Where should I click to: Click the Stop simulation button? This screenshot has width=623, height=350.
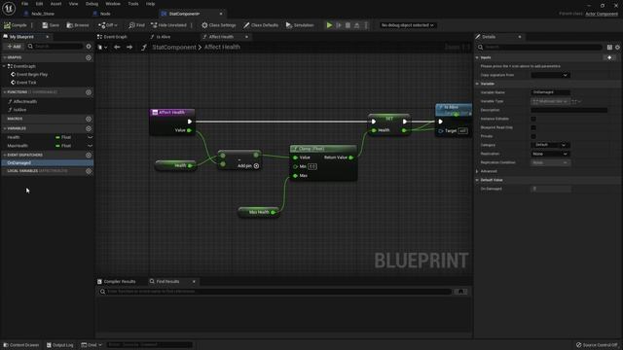348,25
